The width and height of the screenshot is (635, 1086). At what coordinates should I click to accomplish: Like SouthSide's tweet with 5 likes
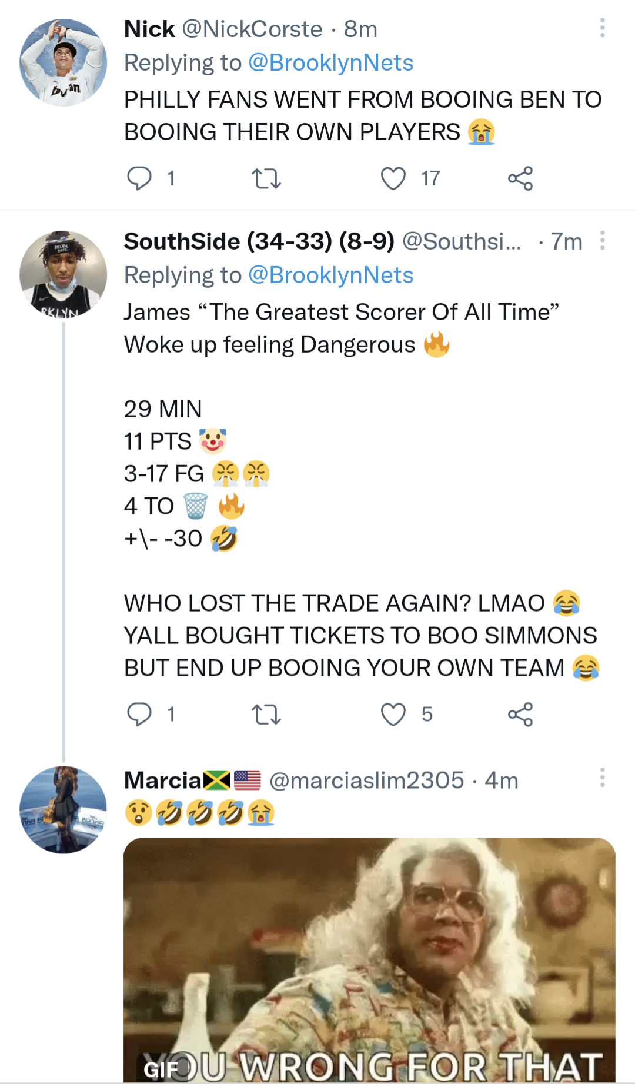click(x=393, y=714)
